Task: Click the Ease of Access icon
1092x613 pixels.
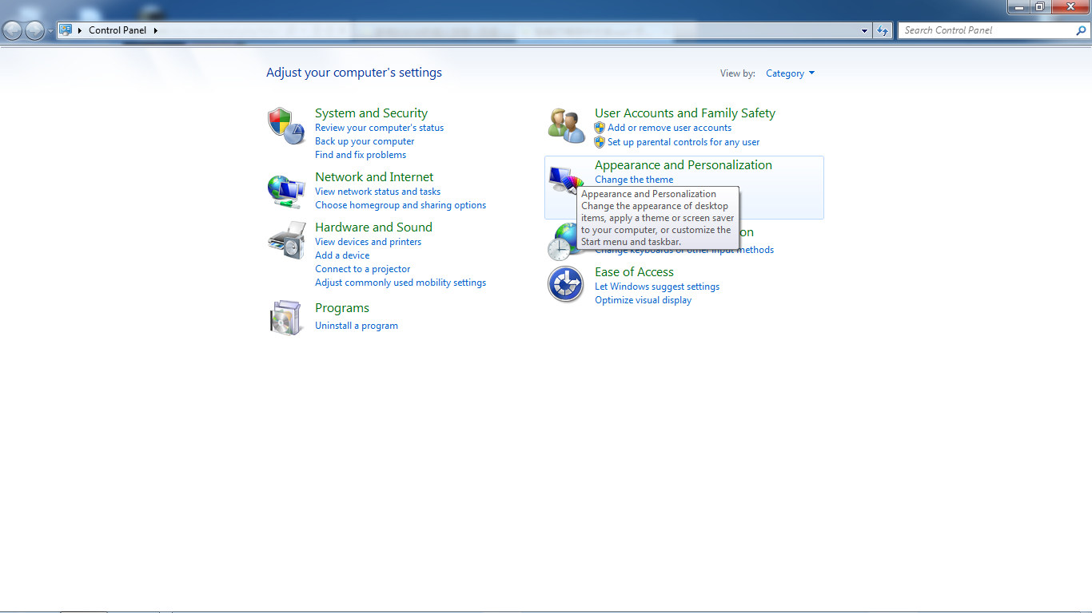Action: (x=565, y=284)
